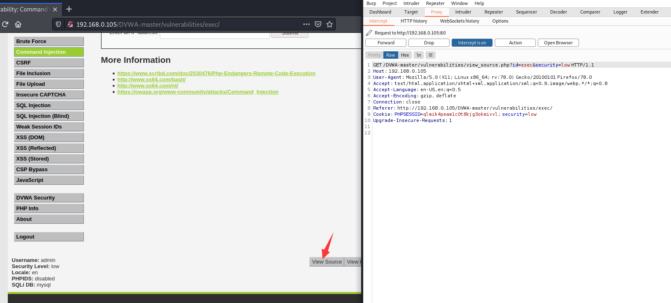Click the View Source button

[x=327, y=262]
